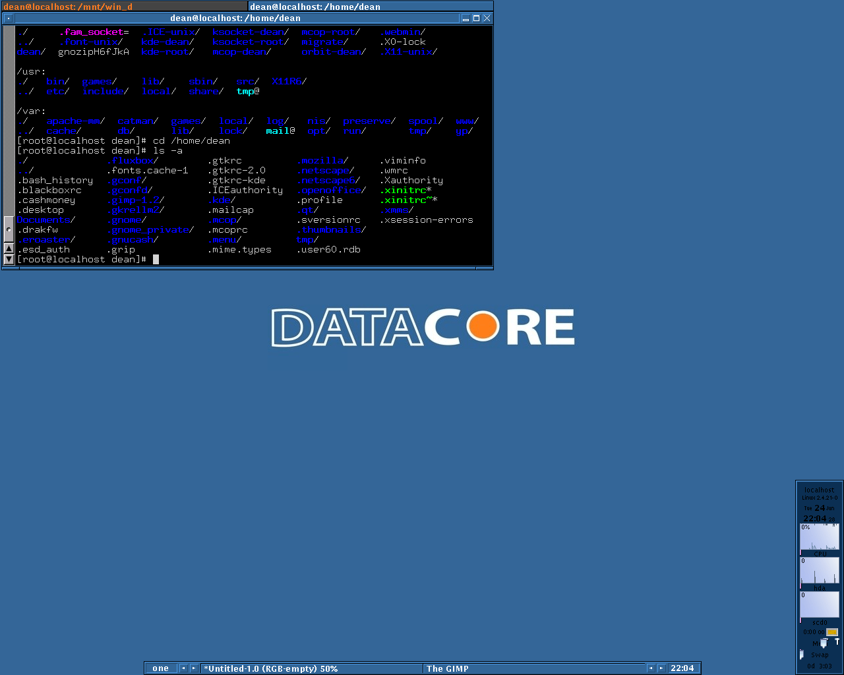
Task: Click the CPU usage graph in GKrellM
Action: pyautogui.click(x=820, y=538)
